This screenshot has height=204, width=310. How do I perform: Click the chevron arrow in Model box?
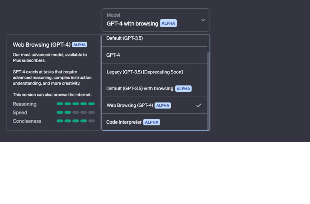coord(203,20)
